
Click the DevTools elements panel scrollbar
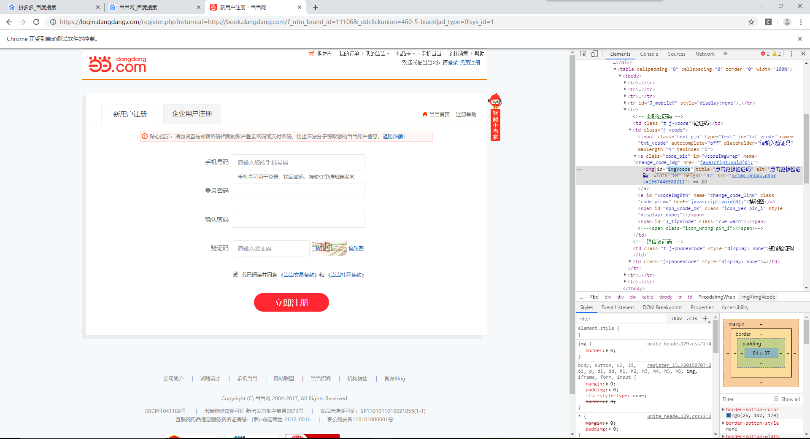pos(806,149)
